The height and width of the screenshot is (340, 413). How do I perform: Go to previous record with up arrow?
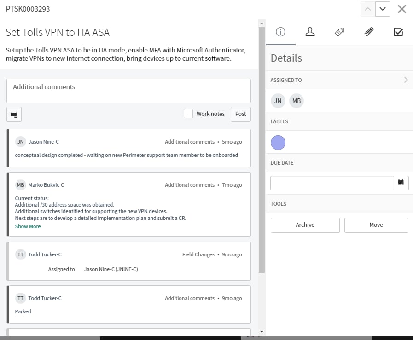tap(367, 9)
